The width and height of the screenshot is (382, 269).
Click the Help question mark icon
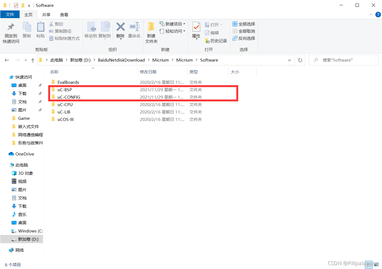pos(378,15)
